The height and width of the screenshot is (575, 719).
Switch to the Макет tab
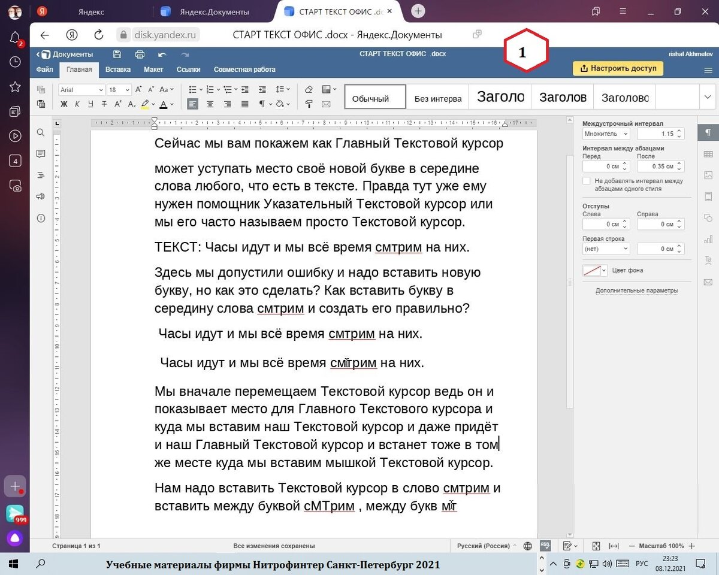pyautogui.click(x=153, y=69)
